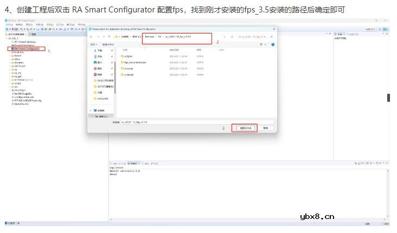Select buildinfo.gpdsc file in tree
The image size is (397, 233).
click(x=22, y=94)
